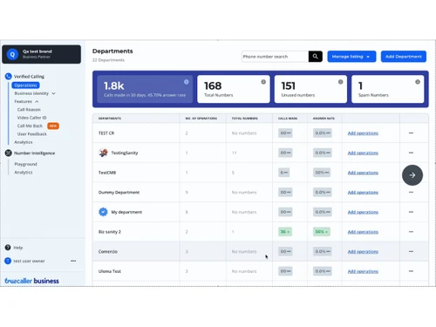Image resolution: width=436 pixels, height=327 pixels.
Task: Select the 151 Unused numbers card
Action: point(310,89)
